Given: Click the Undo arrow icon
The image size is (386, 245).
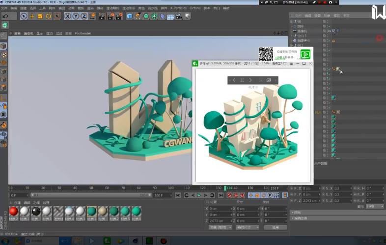Looking at the screenshot, I should pyautogui.click(x=5, y=16).
